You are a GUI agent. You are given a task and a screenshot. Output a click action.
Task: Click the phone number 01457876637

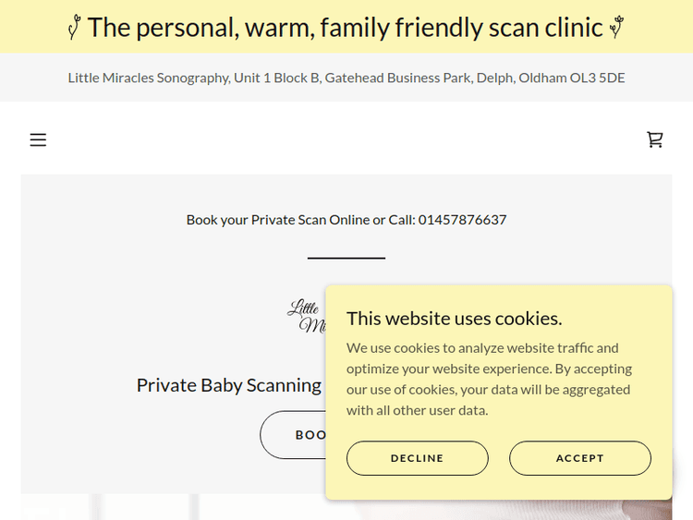coord(462,220)
